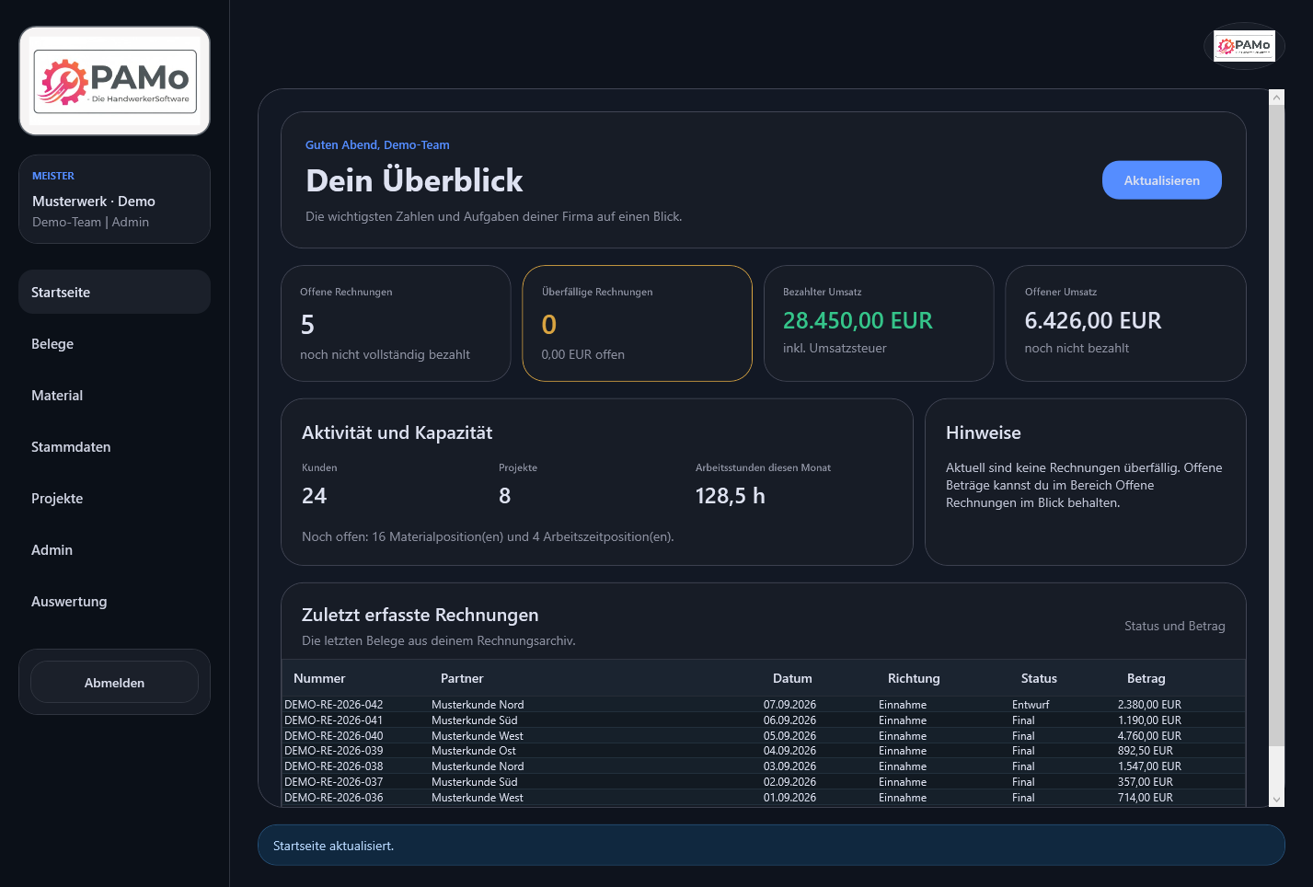Click the amount 4.760,00 EUR
This screenshot has height=887, width=1313.
pyautogui.click(x=1149, y=736)
